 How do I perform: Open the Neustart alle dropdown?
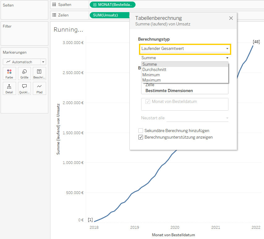point(197,118)
